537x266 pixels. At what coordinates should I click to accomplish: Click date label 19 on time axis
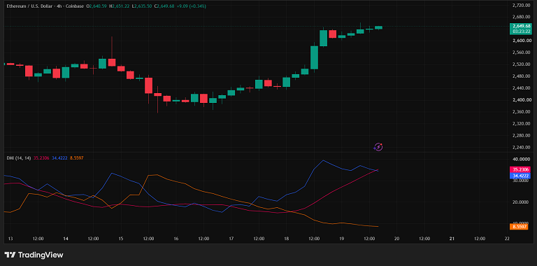point(341,239)
